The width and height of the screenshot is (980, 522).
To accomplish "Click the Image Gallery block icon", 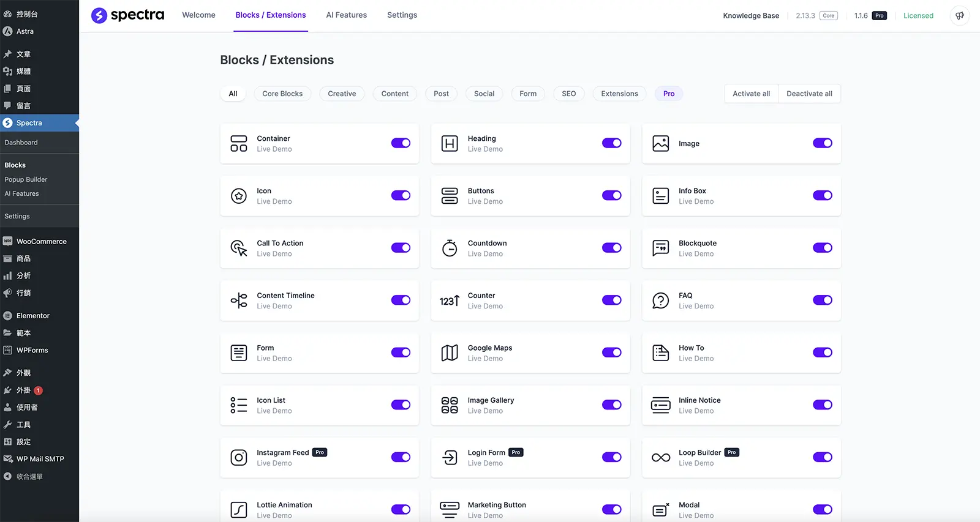I will coord(450,405).
